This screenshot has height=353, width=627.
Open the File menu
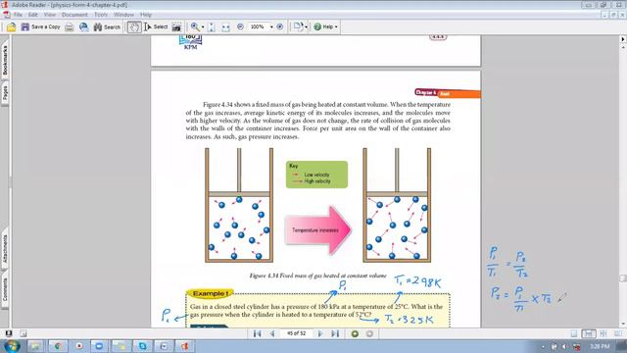pyautogui.click(x=18, y=15)
